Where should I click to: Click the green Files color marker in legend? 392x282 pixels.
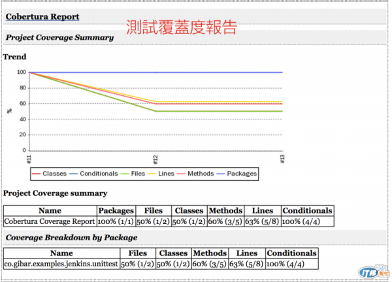tap(125, 174)
